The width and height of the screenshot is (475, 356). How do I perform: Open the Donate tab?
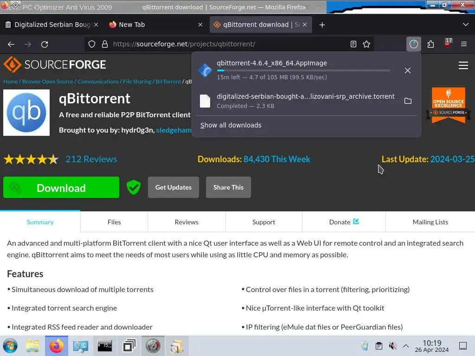[344, 222]
